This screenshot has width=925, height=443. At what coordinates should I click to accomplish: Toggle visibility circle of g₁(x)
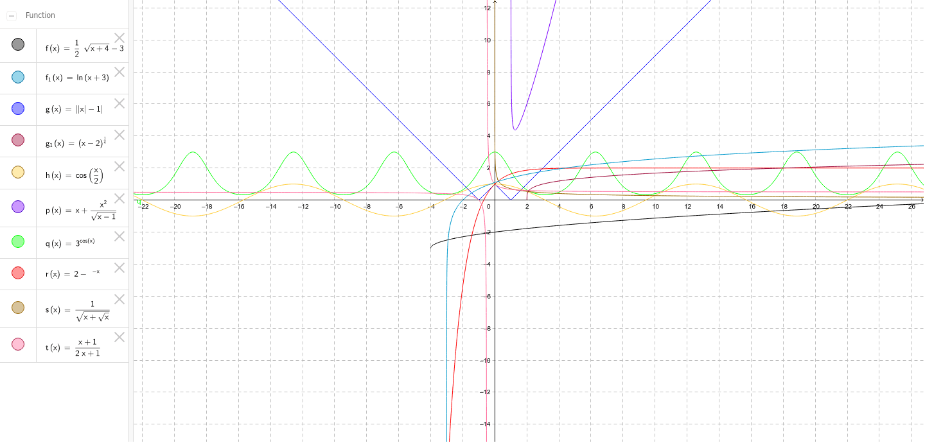pos(18,140)
